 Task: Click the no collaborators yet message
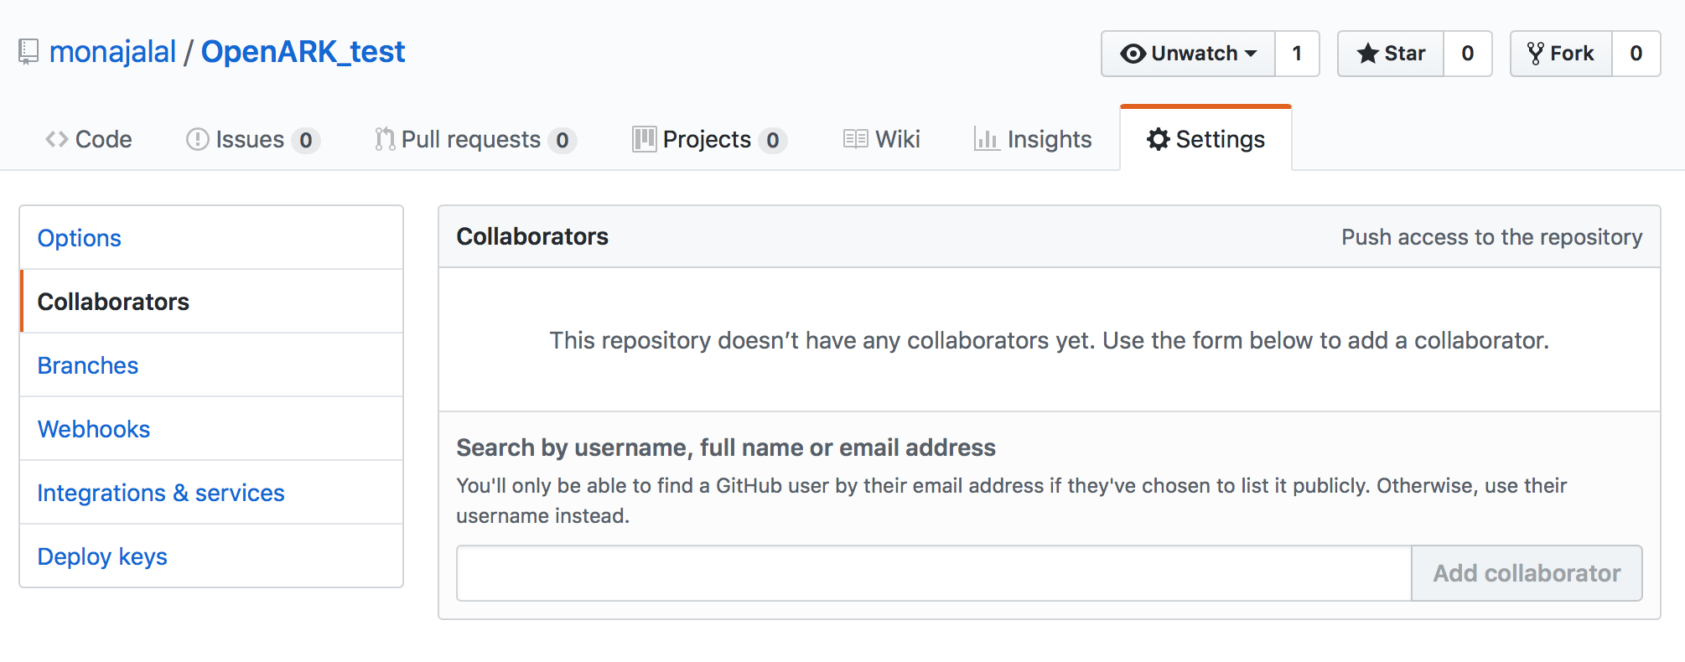(1049, 340)
